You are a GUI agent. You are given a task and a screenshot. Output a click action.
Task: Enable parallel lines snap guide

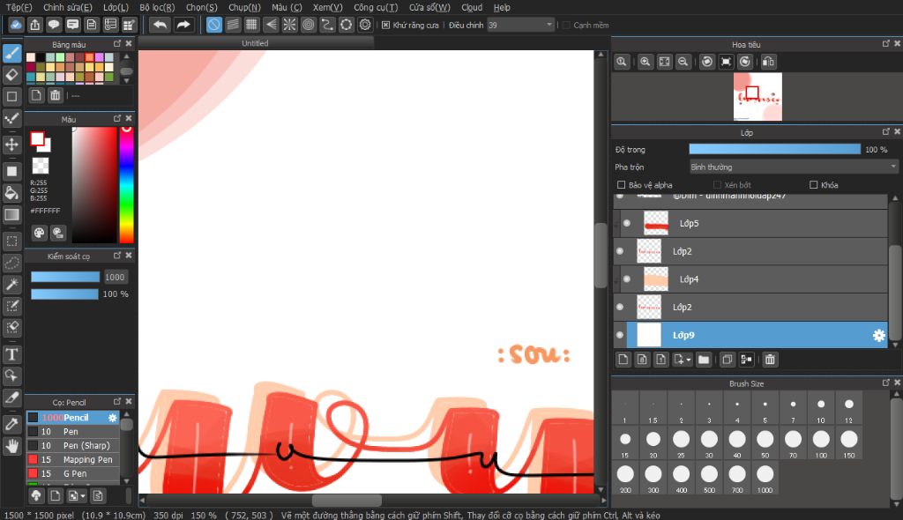(233, 25)
